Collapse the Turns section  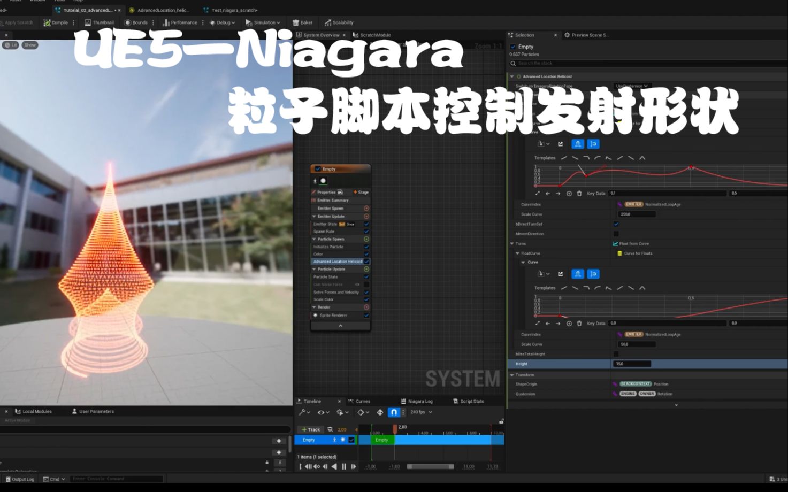(x=512, y=243)
